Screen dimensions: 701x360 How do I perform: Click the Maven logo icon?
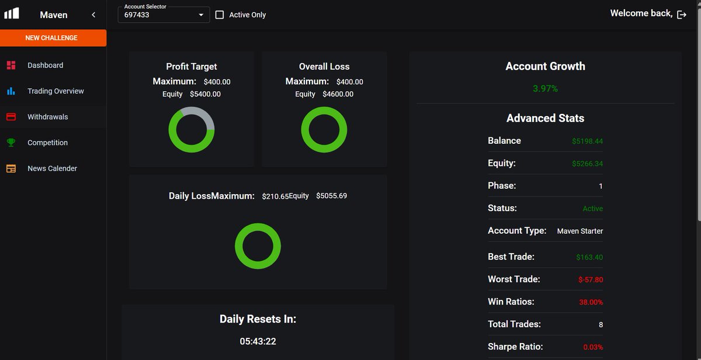tap(12, 13)
